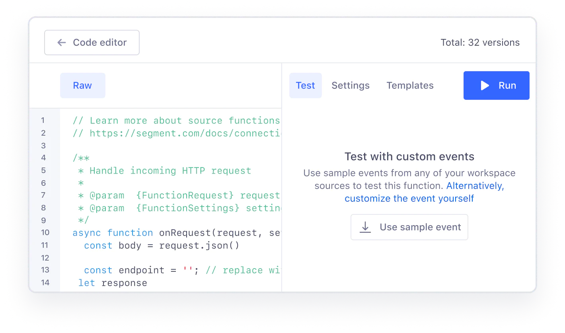Click the Code editor back button
The height and width of the screenshot is (333, 565).
point(92,42)
